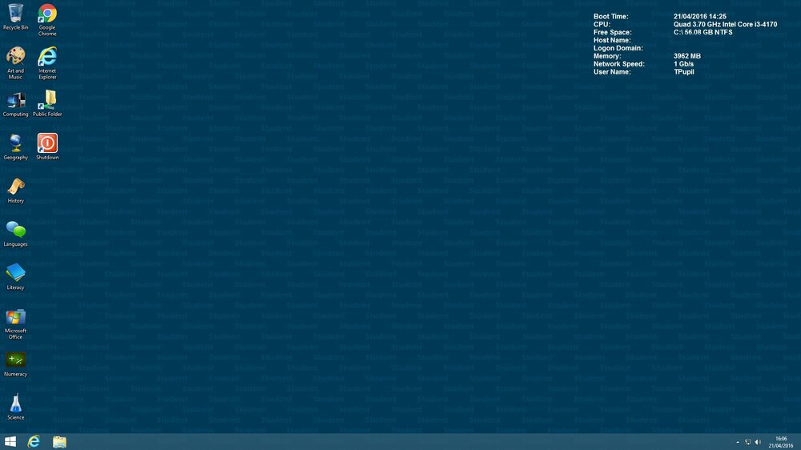Select the Geography globe icon
Image resolution: width=801 pixels, height=450 pixels.
pyautogui.click(x=15, y=147)
